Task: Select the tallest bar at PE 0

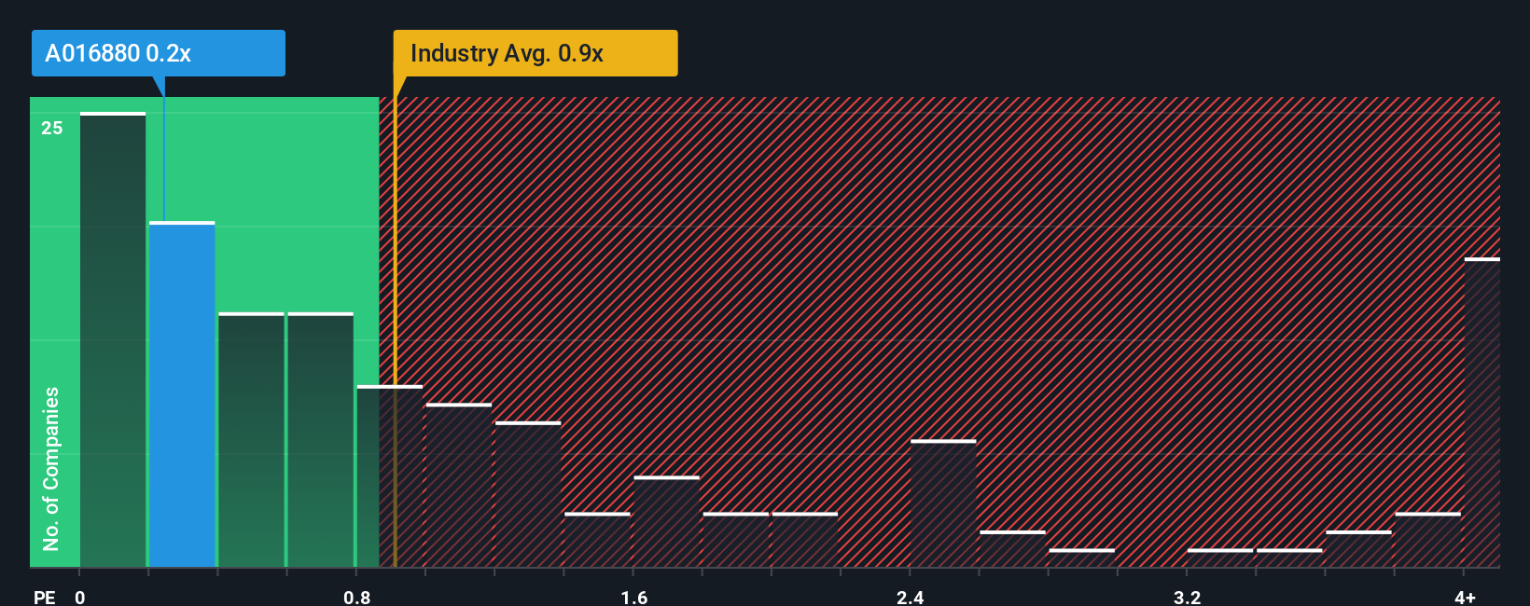Action: tap(113, 339)
